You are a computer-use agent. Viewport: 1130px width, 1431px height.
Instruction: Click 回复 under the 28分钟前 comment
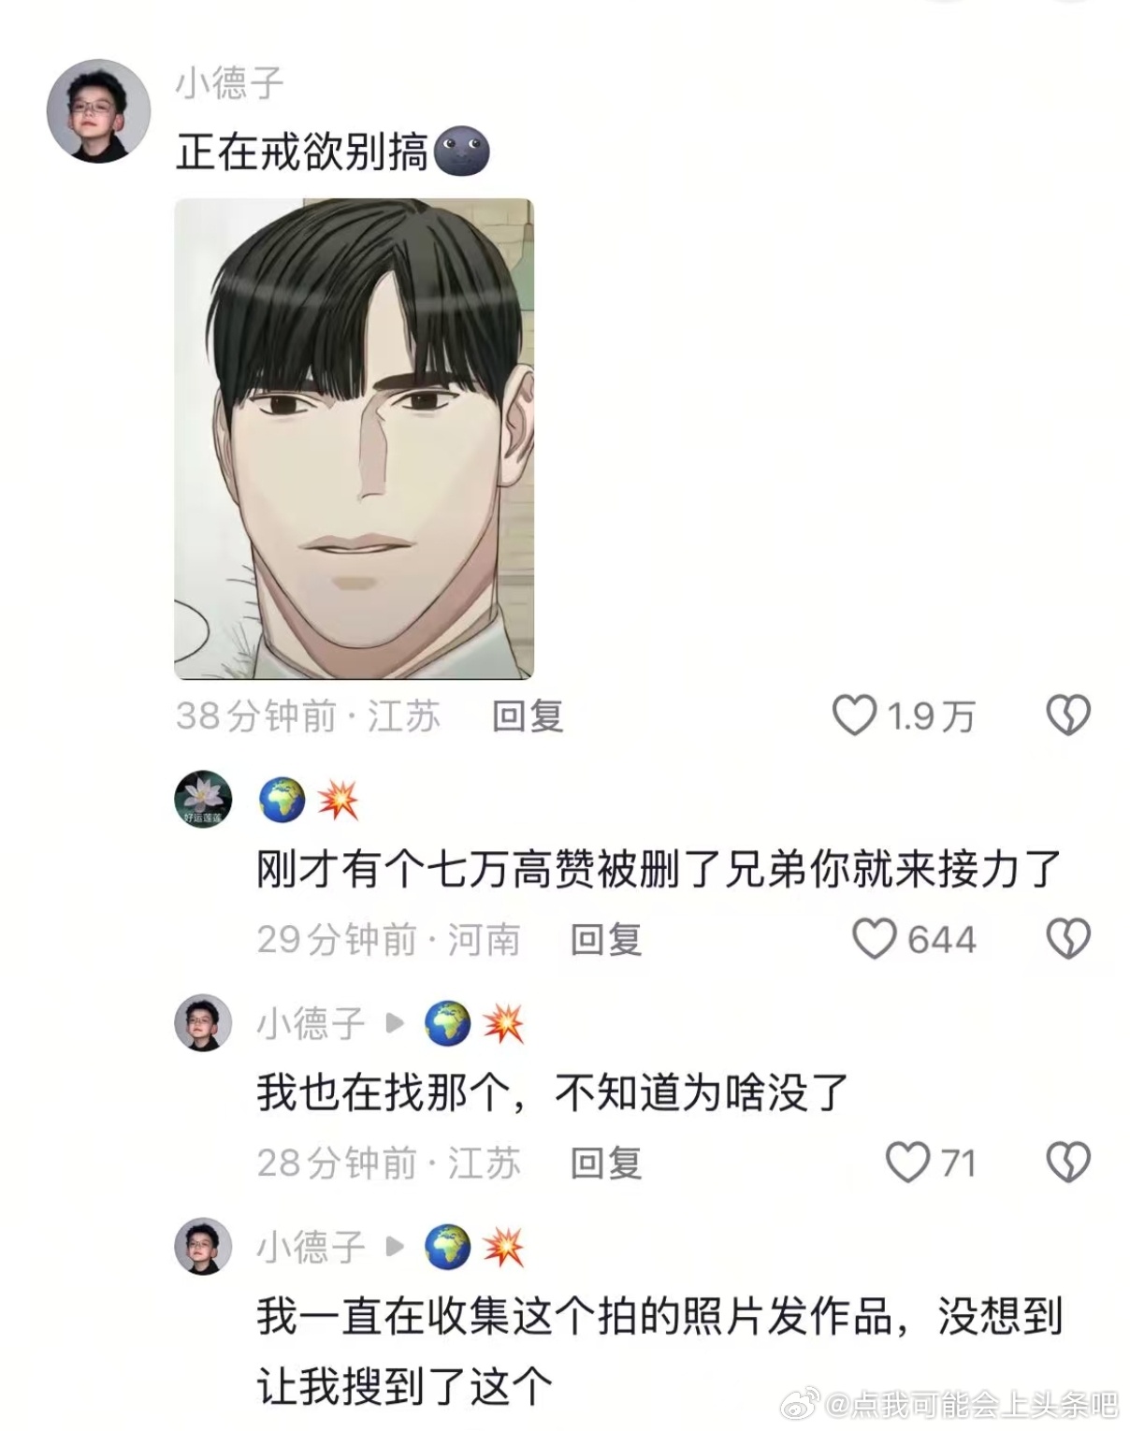pyautogui.click(x=607, y=1164)
